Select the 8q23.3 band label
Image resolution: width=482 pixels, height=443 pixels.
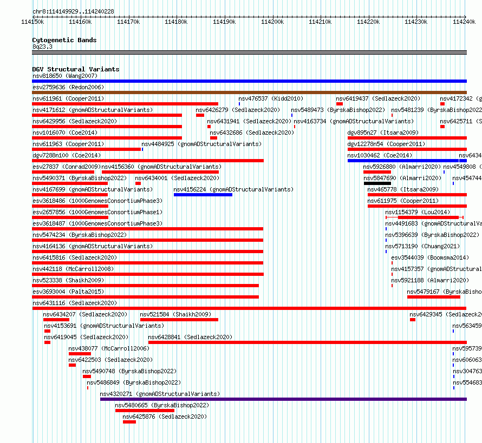[x=42, y=47]
